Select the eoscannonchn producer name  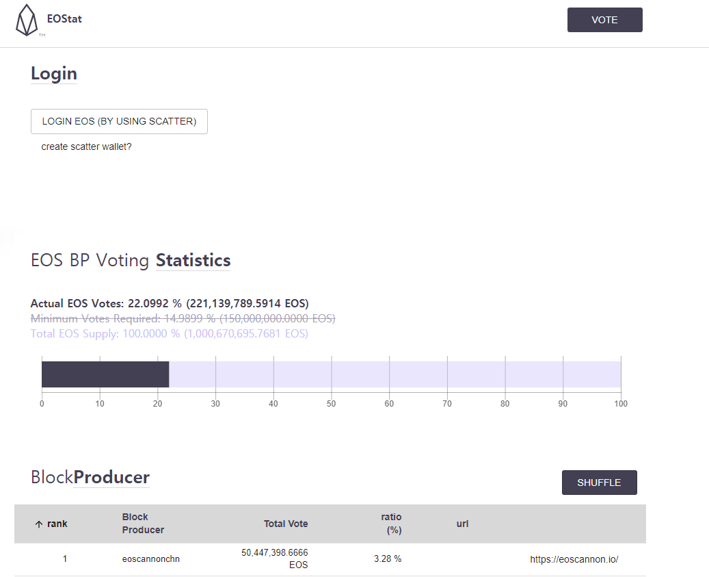tap(150, 559)
